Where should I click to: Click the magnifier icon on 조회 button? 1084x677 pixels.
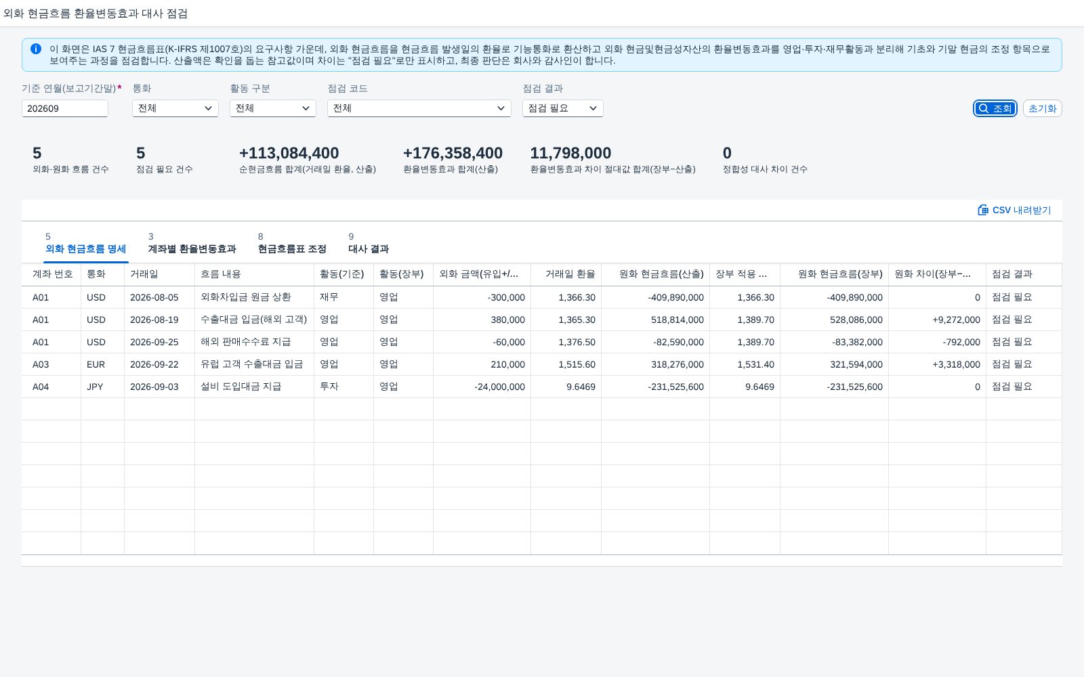click(984, 108)
